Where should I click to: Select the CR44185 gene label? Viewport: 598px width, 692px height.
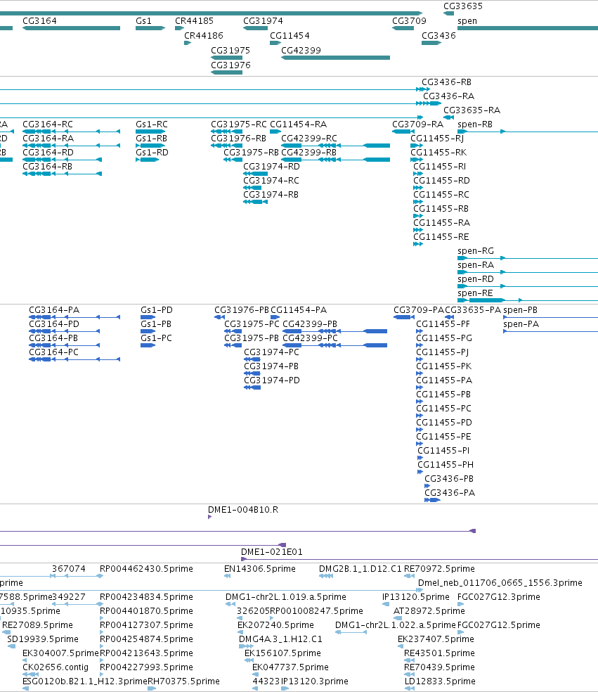coord(194,20)
